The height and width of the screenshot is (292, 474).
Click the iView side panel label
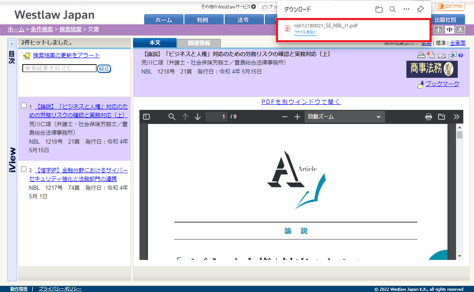[x=12, y=160]
